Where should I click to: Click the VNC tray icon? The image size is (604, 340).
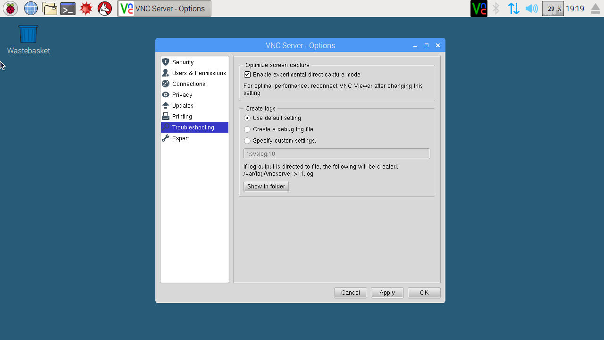tap(479, 8)
